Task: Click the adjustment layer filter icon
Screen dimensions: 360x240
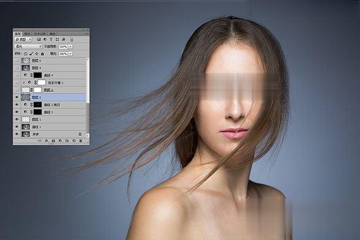Action: [45, 40]
